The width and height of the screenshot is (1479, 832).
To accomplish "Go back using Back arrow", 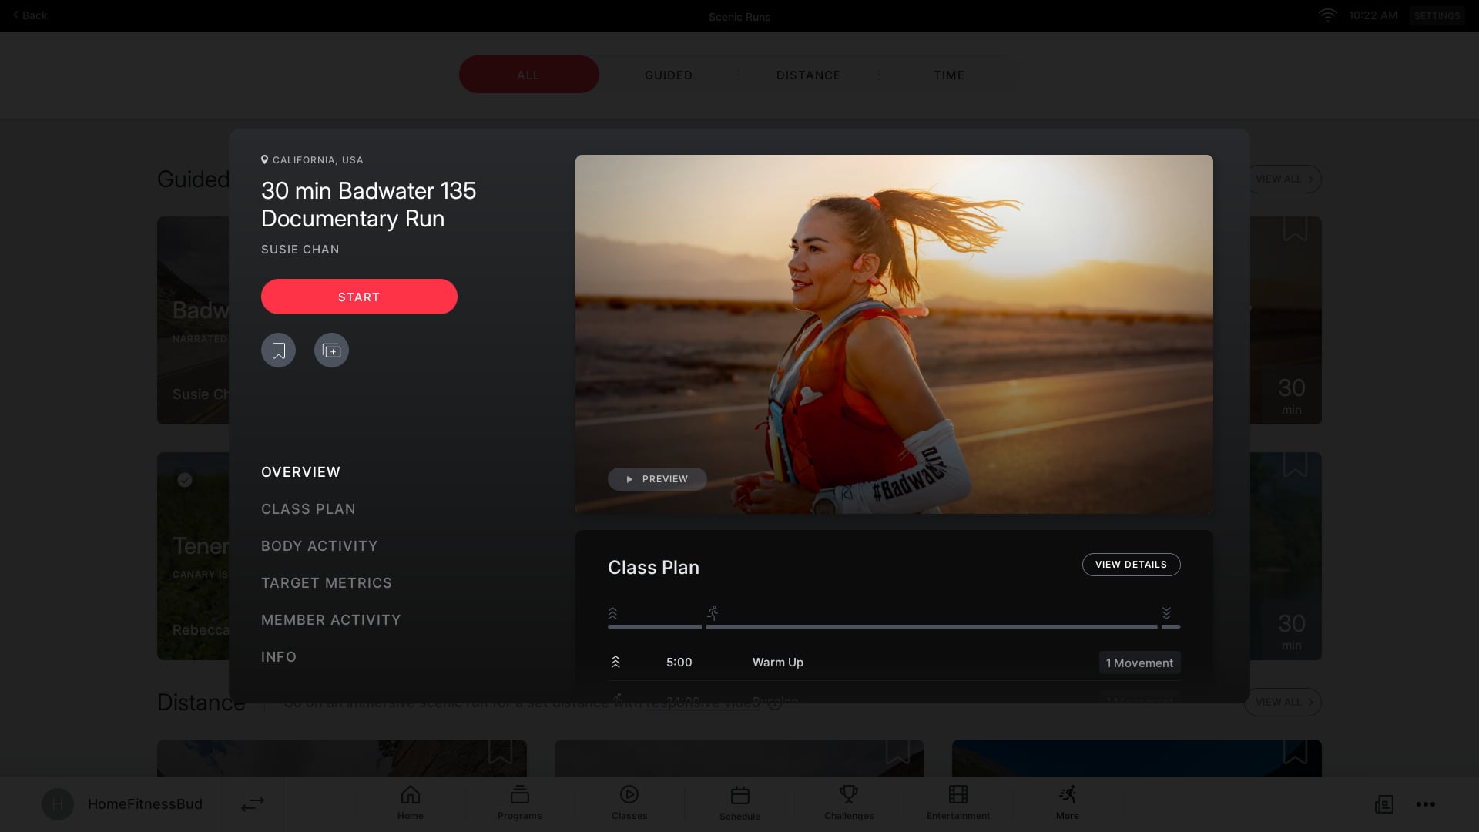I will click(x=30, y=15).
